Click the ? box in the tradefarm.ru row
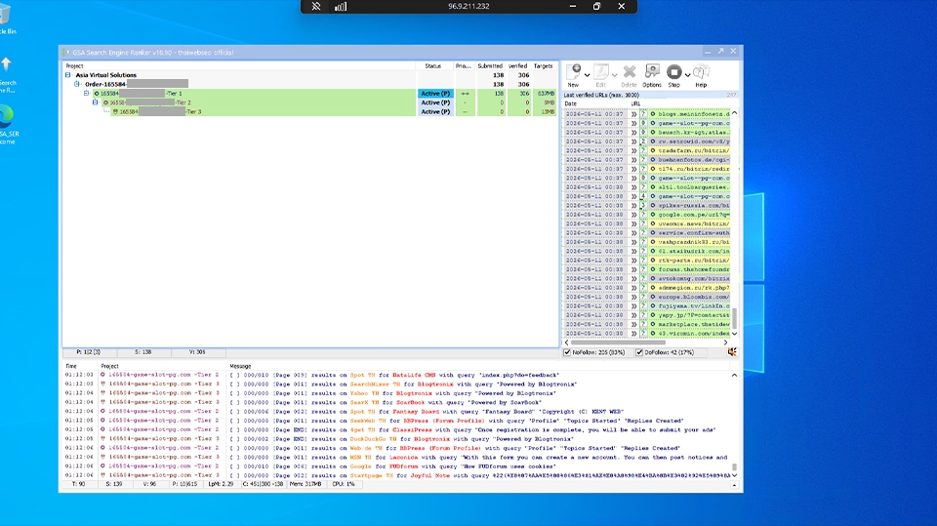Image resolution: width=937 pixels, height=526 pixels. coord(643,150)
